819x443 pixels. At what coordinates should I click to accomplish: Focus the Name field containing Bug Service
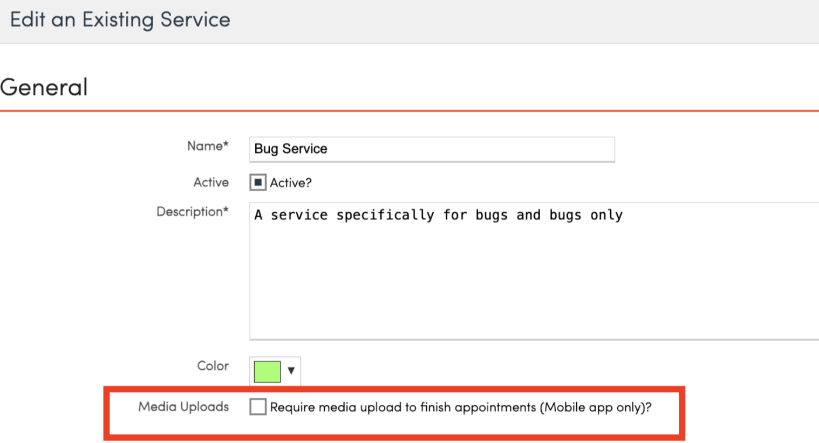point(432,149)
